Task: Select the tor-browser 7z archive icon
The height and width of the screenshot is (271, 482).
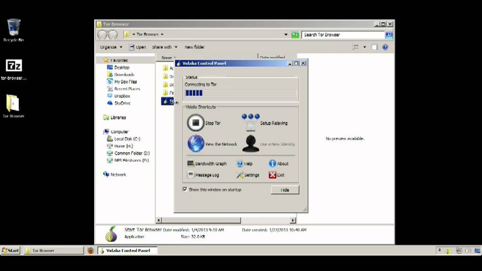Action: coord(14,70)
